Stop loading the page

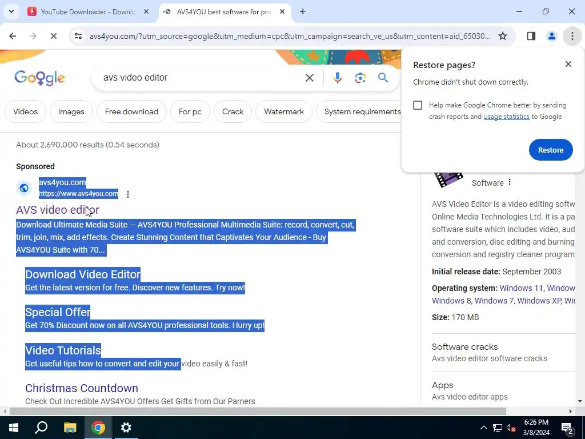click(x=53, y=36)
